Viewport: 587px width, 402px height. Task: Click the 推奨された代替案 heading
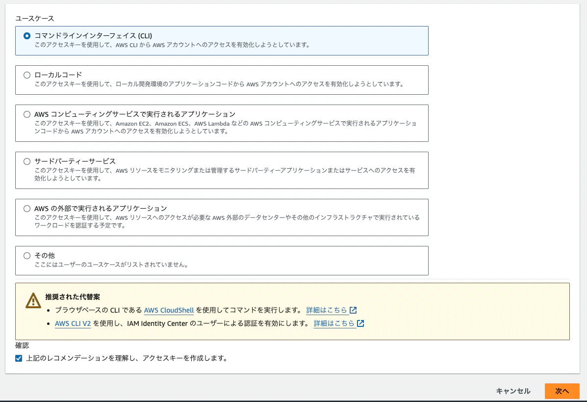(x=73, y=297)
